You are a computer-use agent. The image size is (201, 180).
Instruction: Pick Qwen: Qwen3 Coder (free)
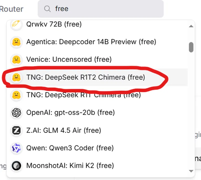70,148
